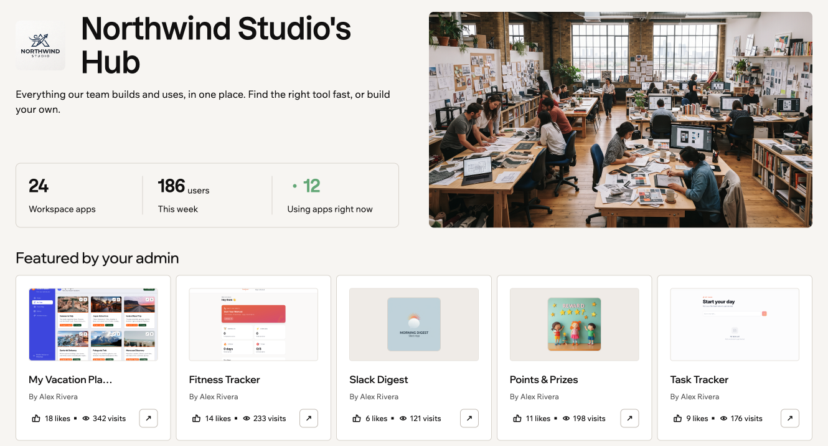Image resolution: width=828 pixels, height=446 pixels.
Task: Click the 342 visits count
Action: (110, 419)
